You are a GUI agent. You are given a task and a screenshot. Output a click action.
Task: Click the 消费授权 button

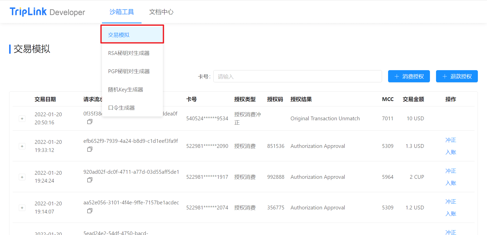coord(409,76)
